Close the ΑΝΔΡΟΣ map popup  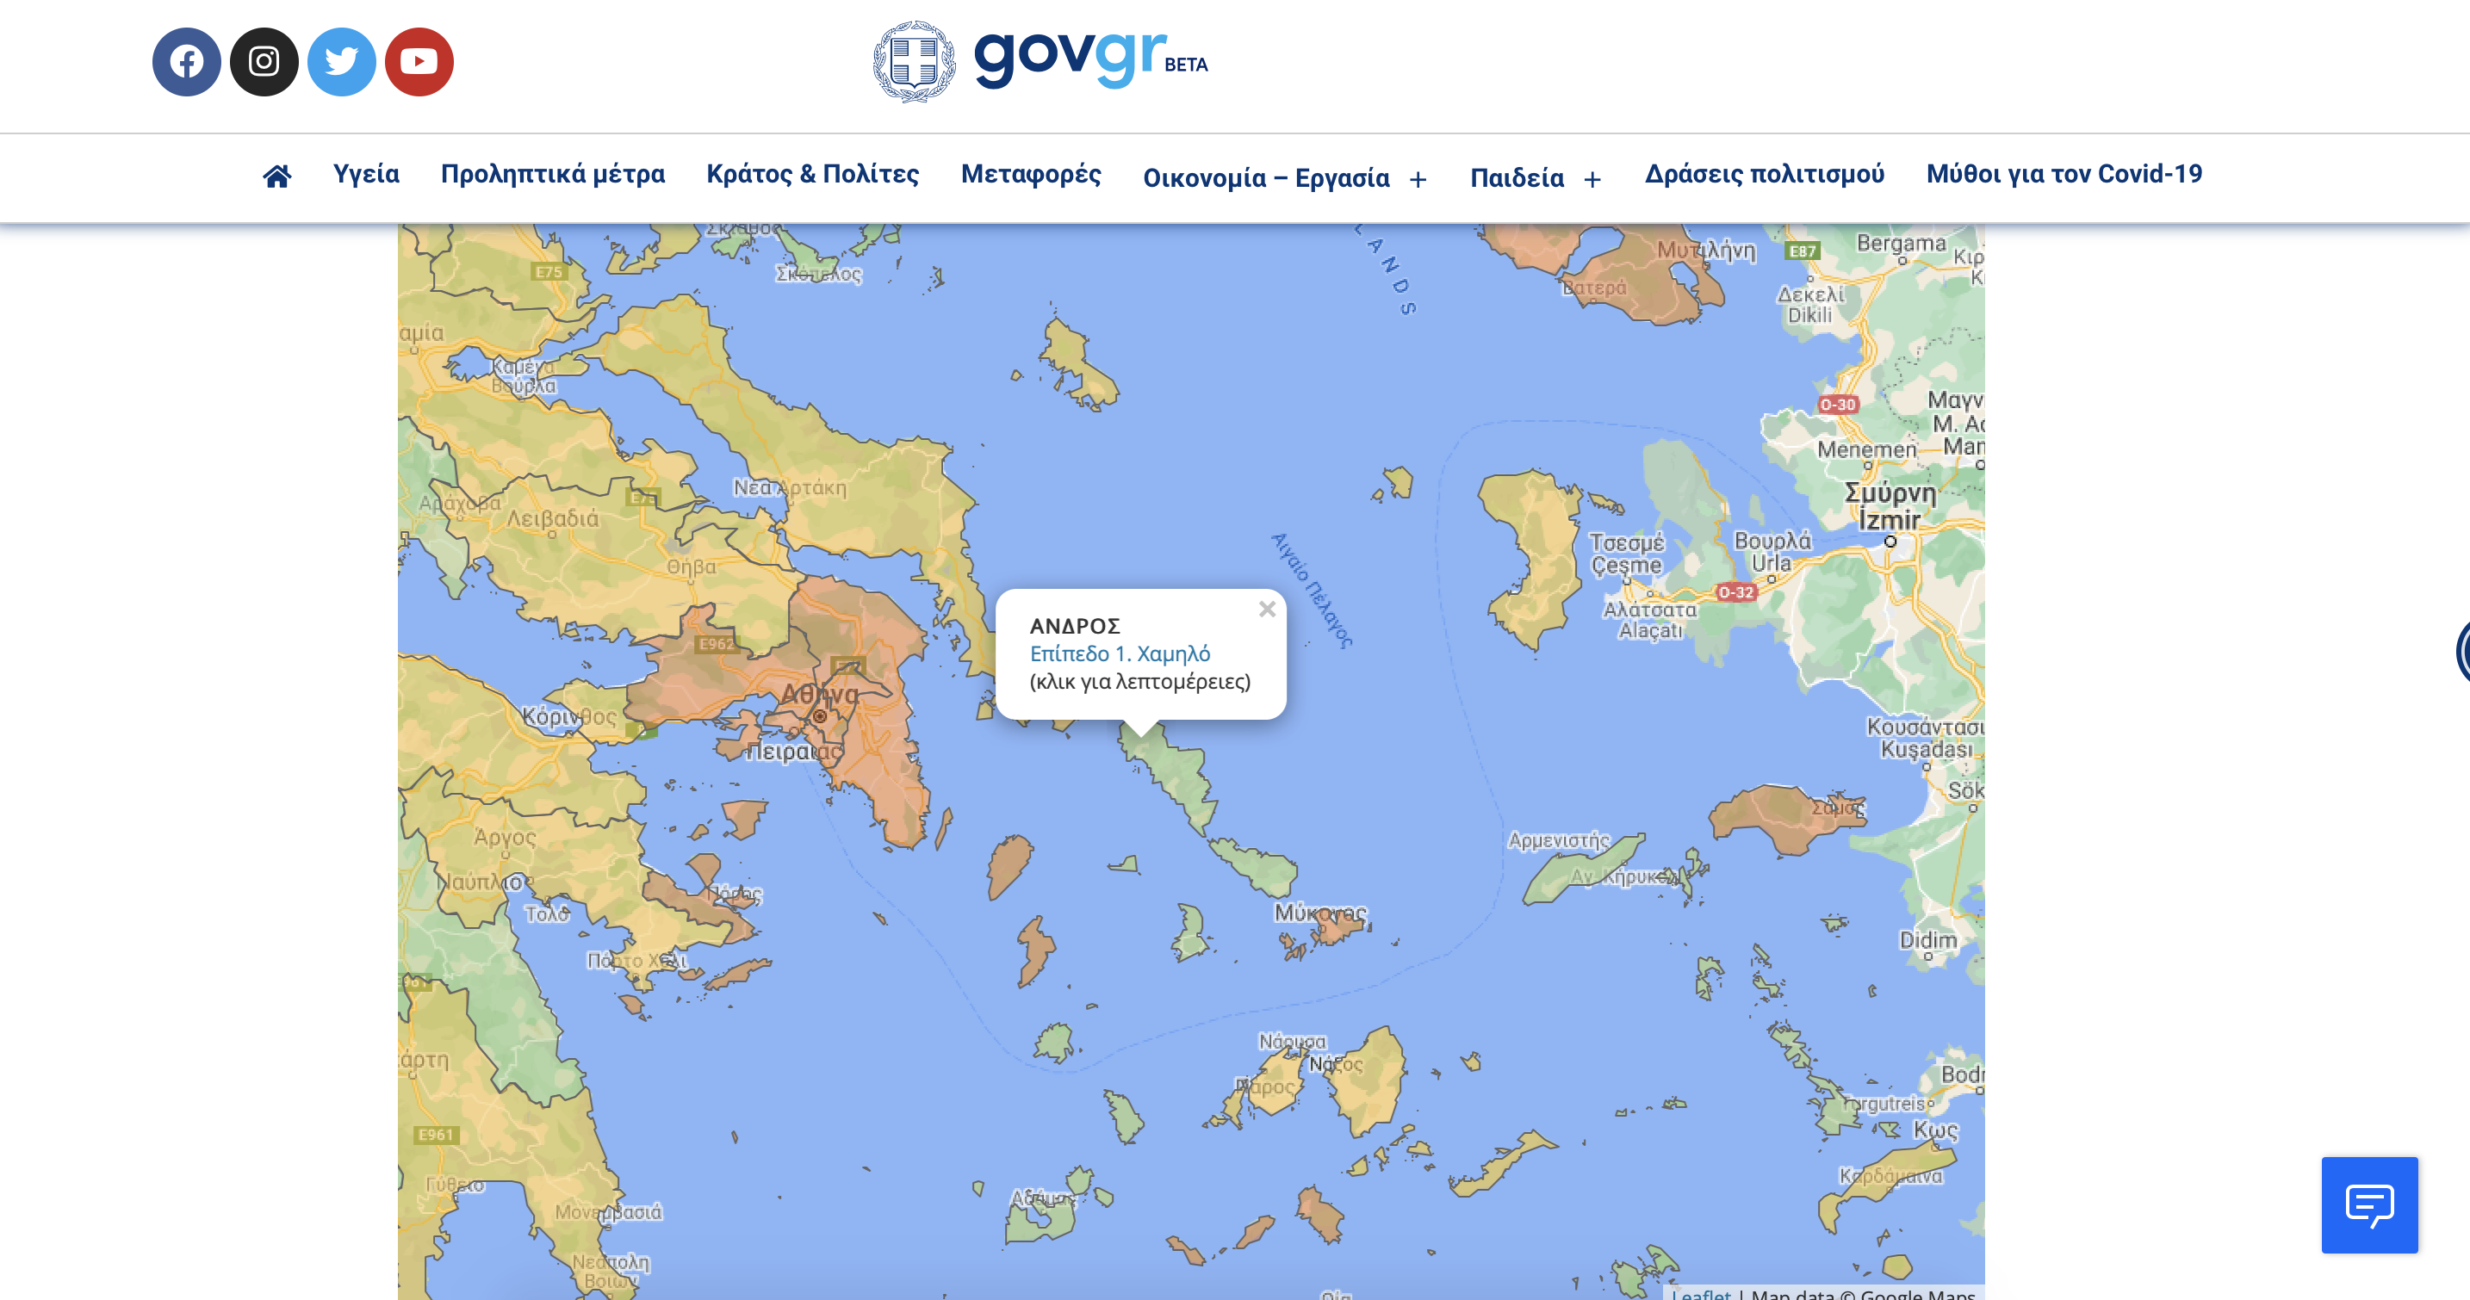pyautogui.click(x=1267, y=610)
